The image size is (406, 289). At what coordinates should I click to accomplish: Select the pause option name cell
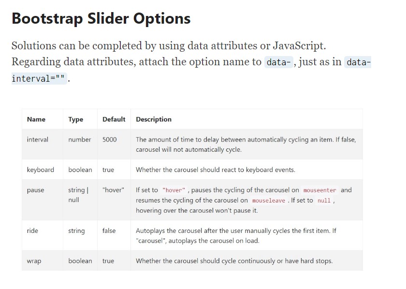36,190
